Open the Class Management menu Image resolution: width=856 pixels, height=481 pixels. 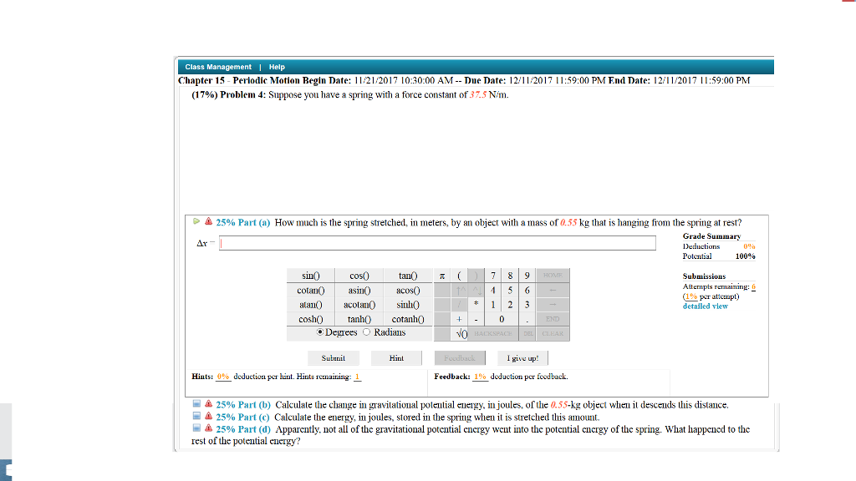219,67
